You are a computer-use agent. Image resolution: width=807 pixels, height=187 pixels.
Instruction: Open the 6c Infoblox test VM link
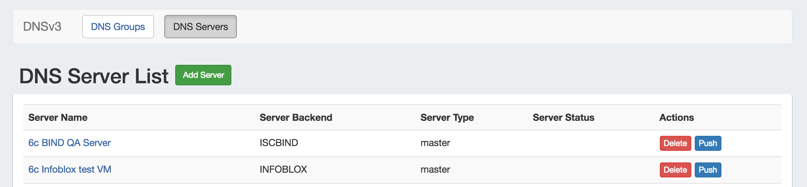pos(70,169)
